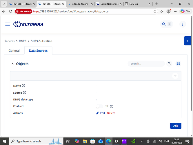The width and height of the screenshot is (193, 145).
Task: Select the Data Sources tab
Action: [38, 50]
